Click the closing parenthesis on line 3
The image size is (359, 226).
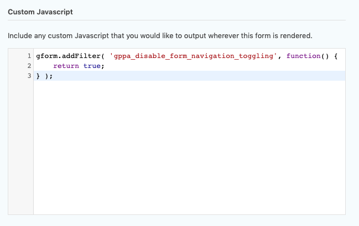click(46, 76)
